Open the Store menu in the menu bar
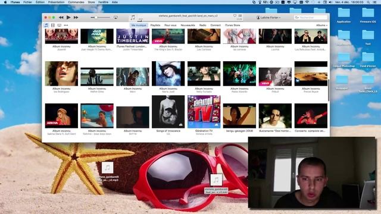 (x=91, y=2)
